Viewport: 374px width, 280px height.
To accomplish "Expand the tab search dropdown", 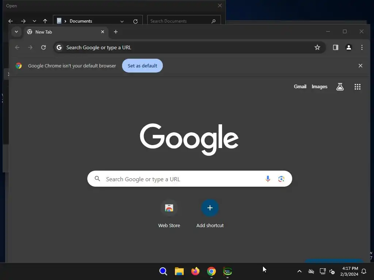I will coord(16,32).
